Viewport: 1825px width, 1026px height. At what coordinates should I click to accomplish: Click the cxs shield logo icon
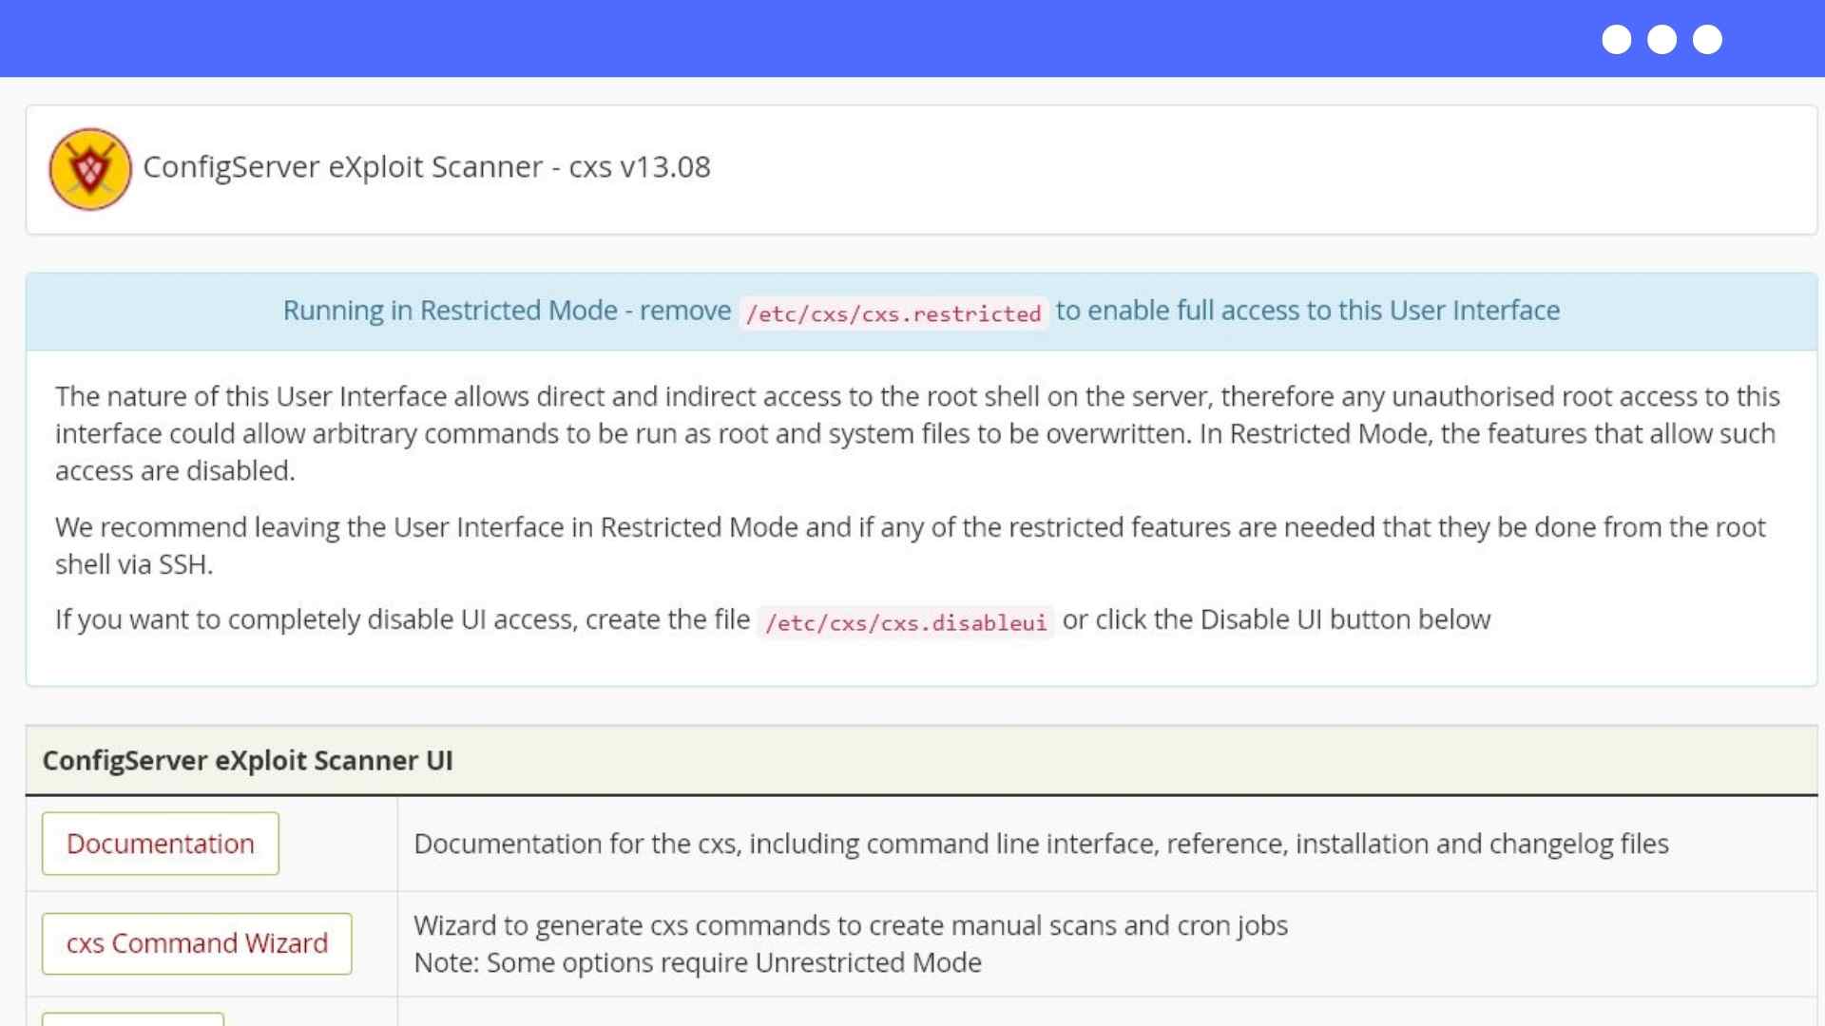[x=90, y=169]
